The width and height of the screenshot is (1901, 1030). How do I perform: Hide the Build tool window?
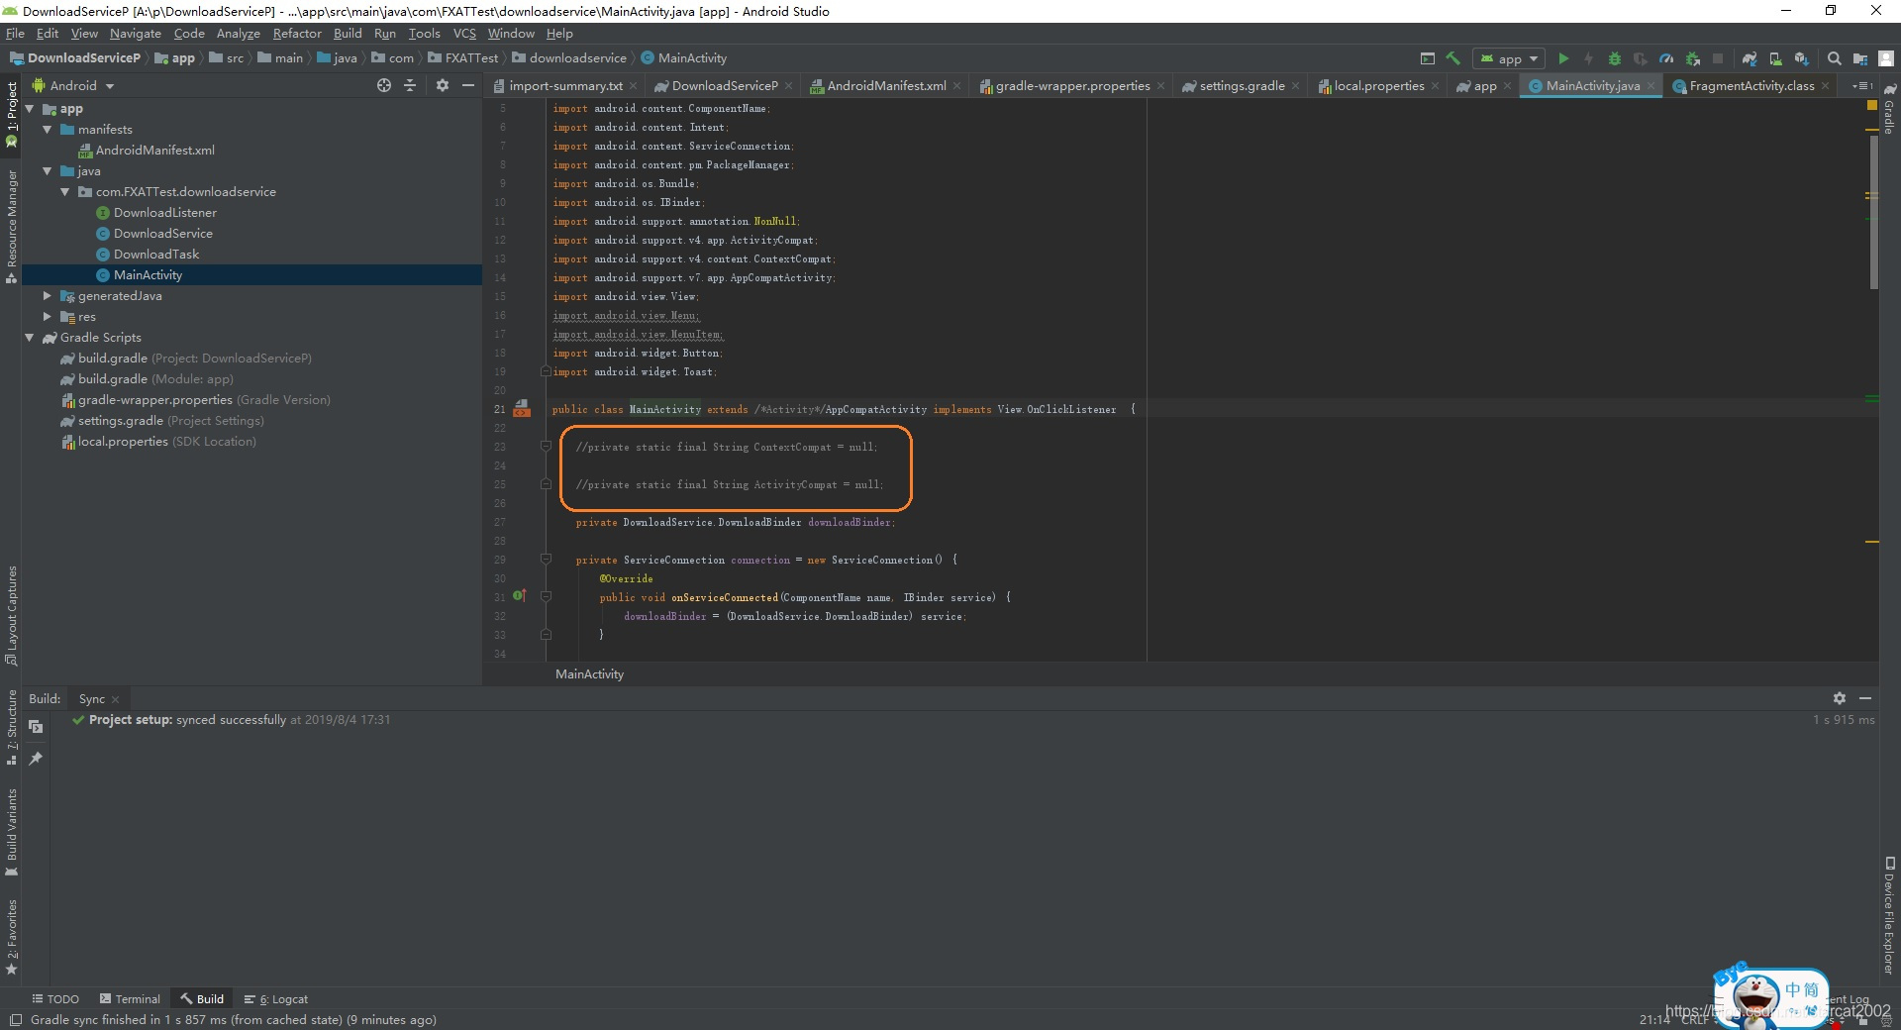pos(1865,698)
